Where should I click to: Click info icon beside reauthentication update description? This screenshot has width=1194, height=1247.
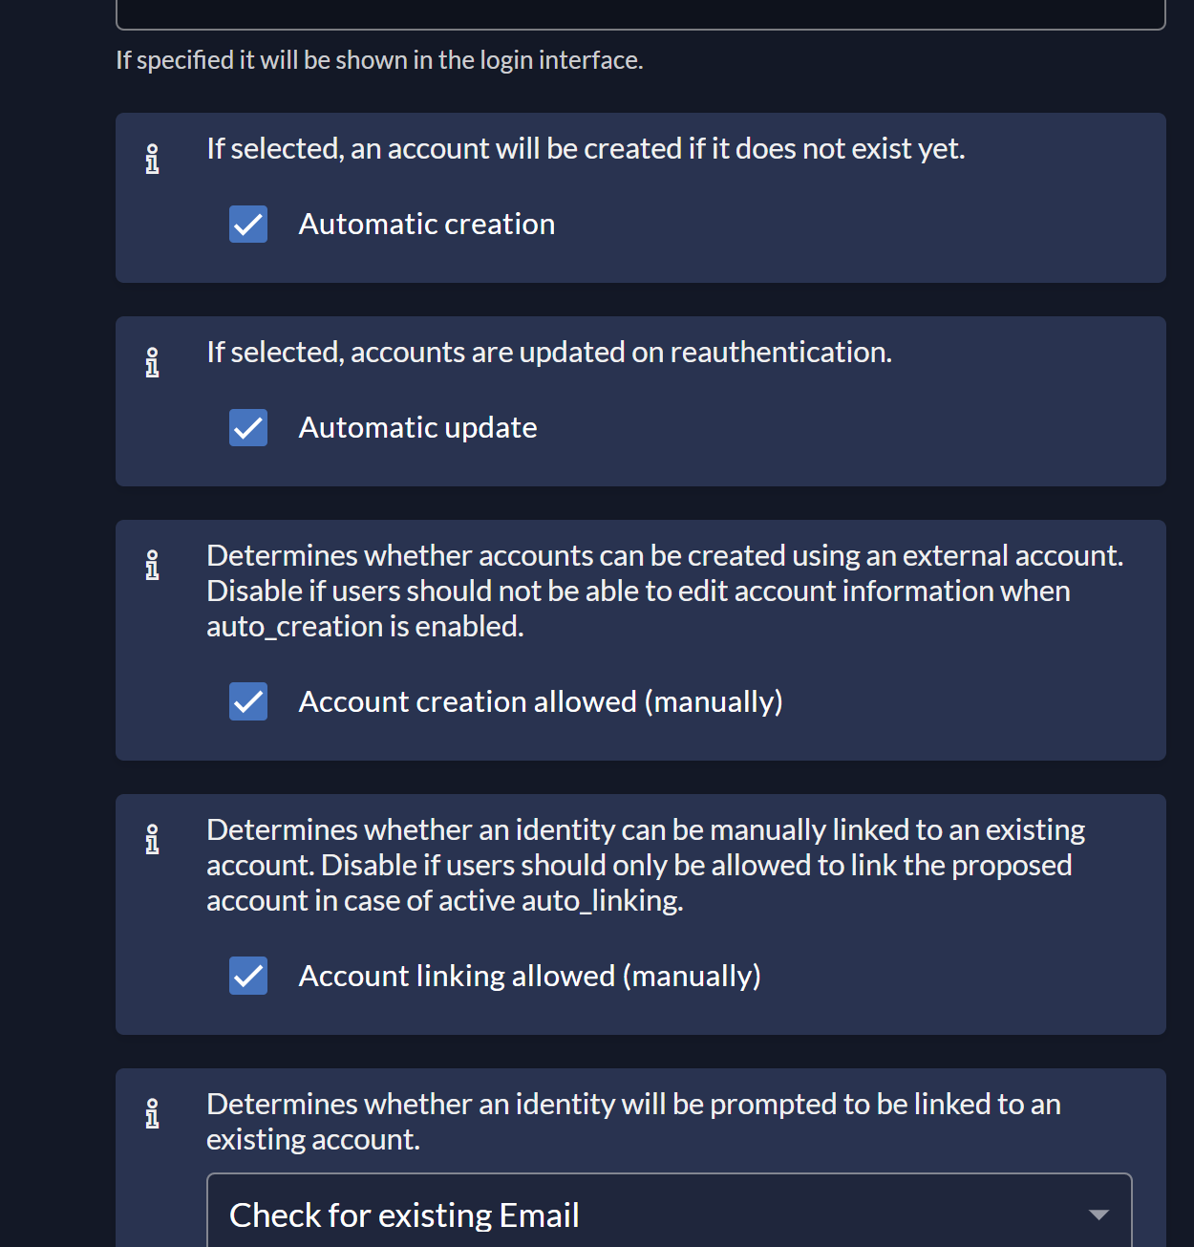tap(152, 363)
